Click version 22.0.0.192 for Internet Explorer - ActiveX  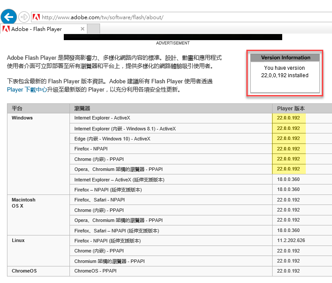pyautogui.click(x=288, y=118)
